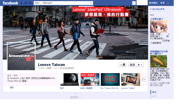Open messages icon in top bar
This screenshot has width=179, height=104.
(x=26, y=3)
